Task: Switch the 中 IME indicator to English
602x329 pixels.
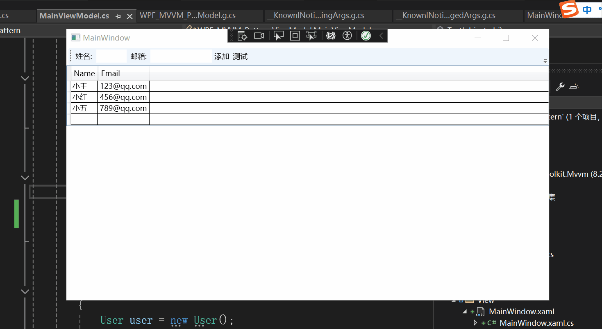Action: point(586,10)
